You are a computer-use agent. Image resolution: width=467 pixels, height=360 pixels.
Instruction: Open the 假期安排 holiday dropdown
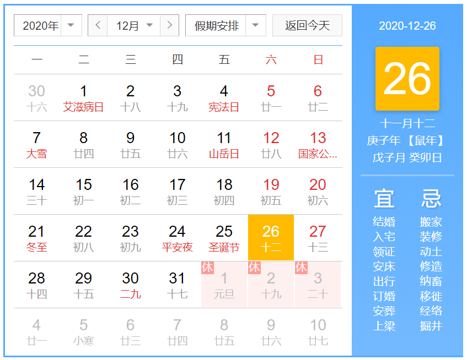(x=226, y=25)
